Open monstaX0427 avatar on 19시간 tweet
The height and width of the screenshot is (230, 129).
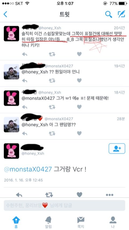tap(11, 72)
